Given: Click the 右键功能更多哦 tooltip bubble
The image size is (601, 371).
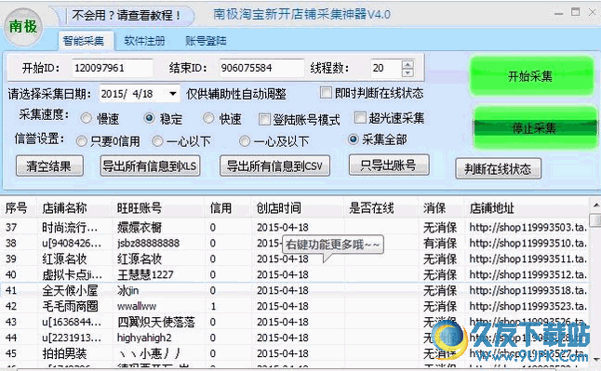Looking at the screenshot, I should pyautogui.click(x=333, y=245).
